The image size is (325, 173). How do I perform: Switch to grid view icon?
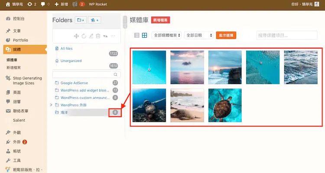(x=144, y=35)
